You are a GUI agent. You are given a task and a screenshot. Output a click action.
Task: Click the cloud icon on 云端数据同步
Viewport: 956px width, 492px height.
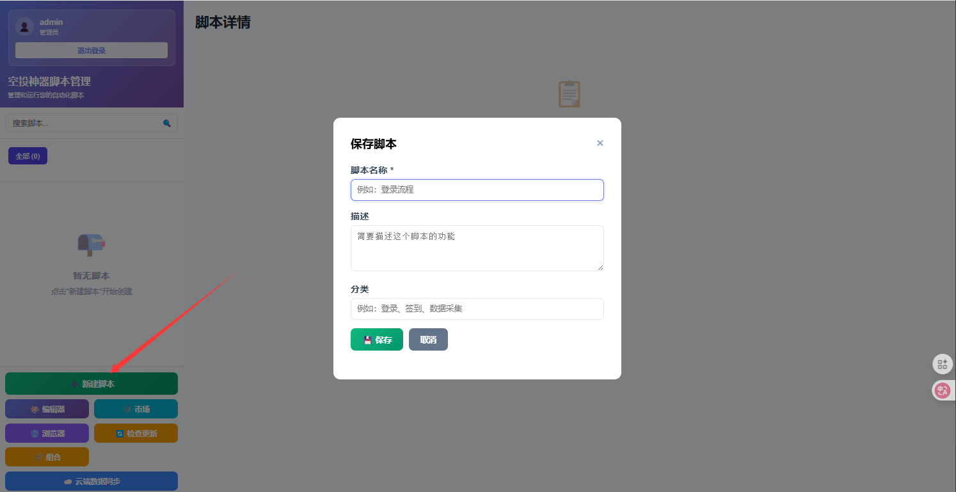pos(68,481)
